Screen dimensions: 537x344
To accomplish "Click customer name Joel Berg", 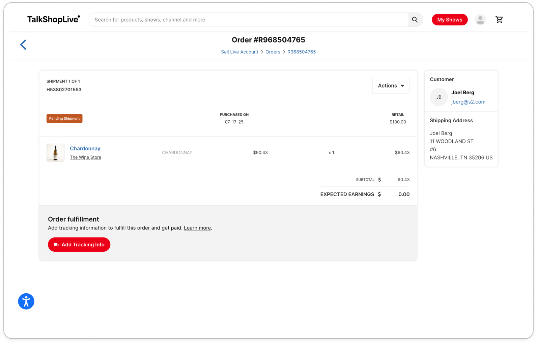I will coord(463,93).
